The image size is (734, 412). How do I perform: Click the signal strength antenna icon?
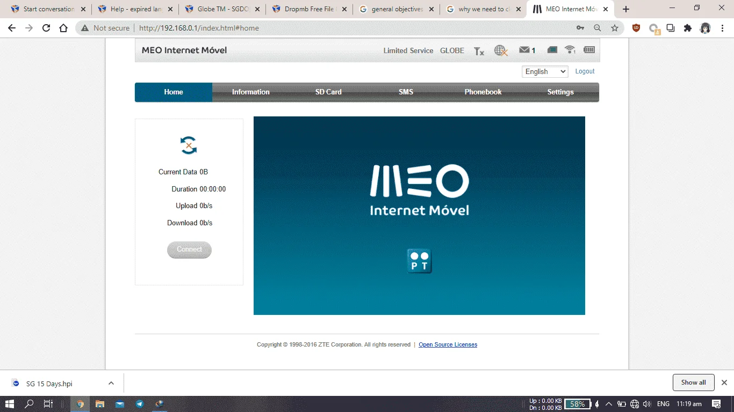479,51
